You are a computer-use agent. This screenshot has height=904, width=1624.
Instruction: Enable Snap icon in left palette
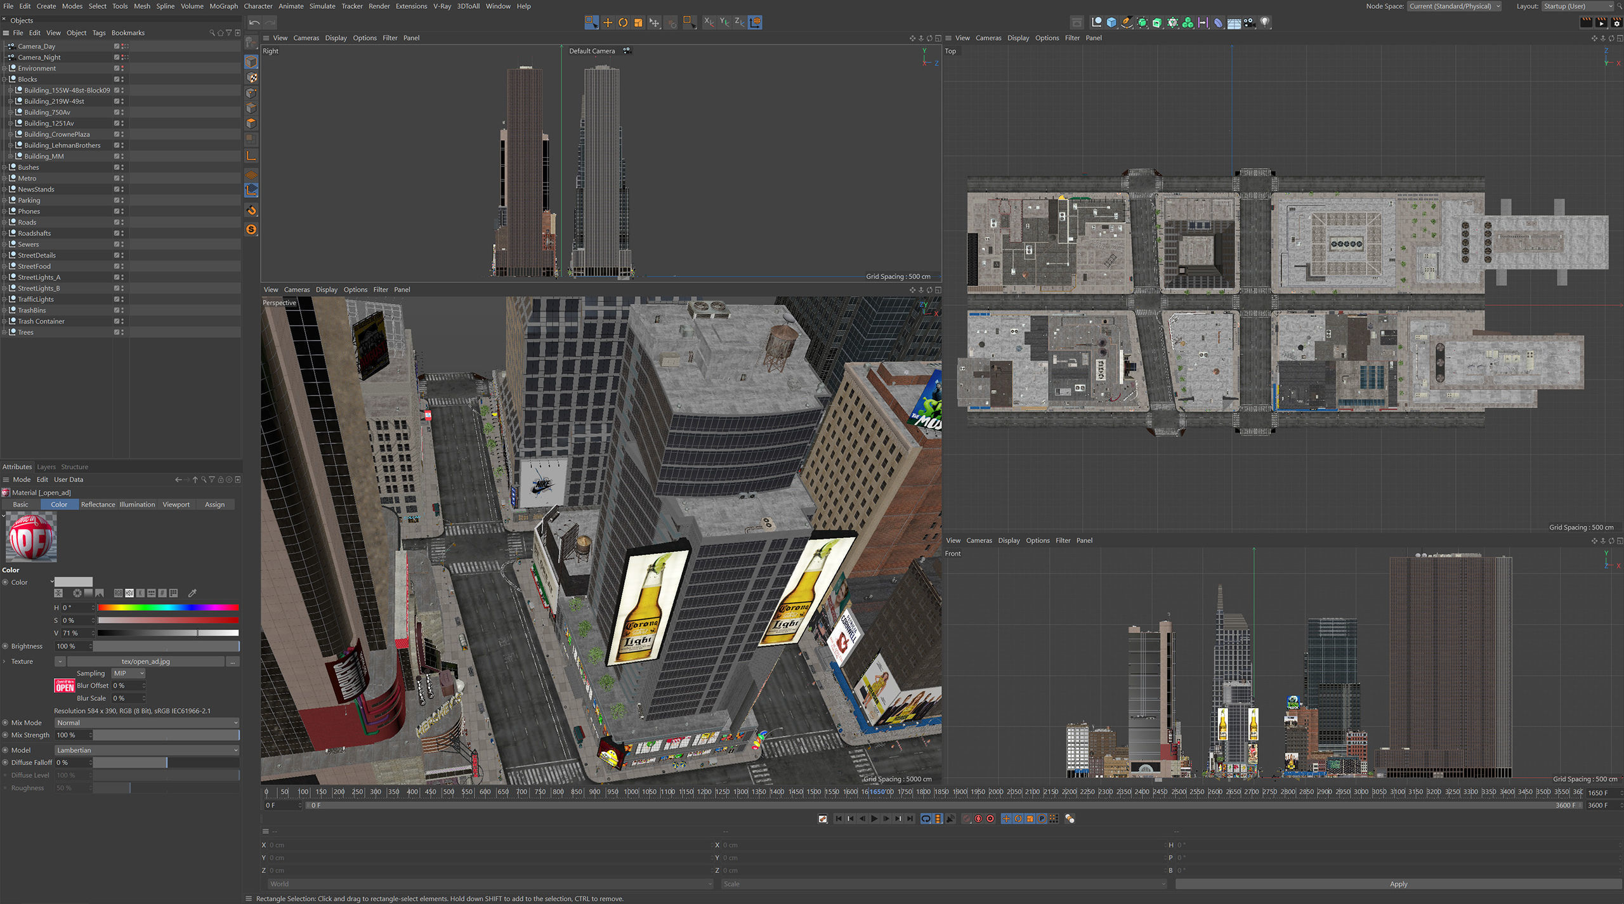pos(251,229)
